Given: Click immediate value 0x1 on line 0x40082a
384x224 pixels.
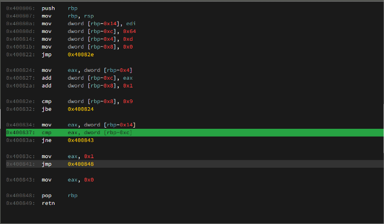Looking at the screenshot, I should [128, 86].
